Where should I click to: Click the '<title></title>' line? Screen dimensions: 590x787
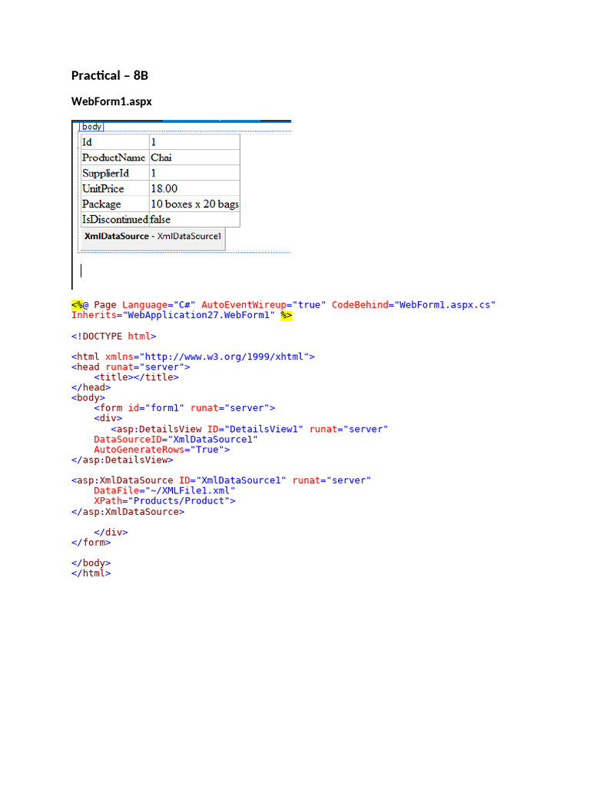pos(137,377)
